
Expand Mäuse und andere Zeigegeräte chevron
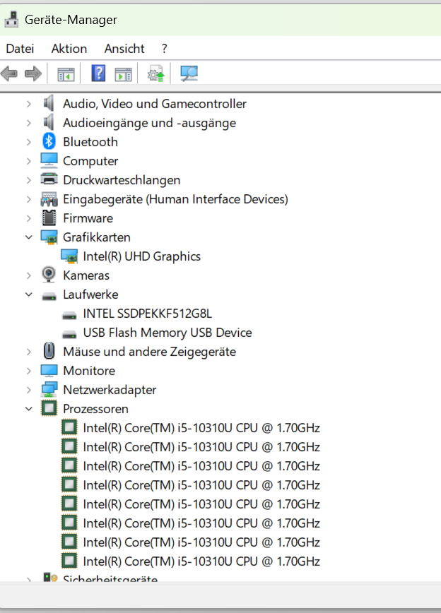coord(28,352)
